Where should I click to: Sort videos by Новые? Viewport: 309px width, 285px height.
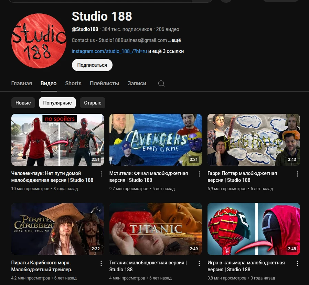click(x=23, y=103)
